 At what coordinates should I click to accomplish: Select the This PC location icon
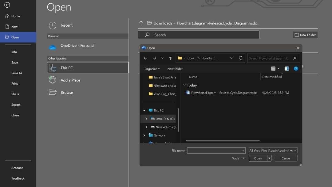point(52,67)
